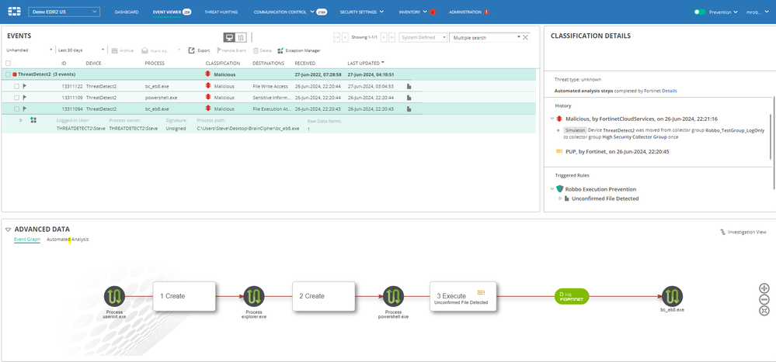Open the Last 30 days time dropdown
This screenshot has width=776, height=362.
coord(80,50)
